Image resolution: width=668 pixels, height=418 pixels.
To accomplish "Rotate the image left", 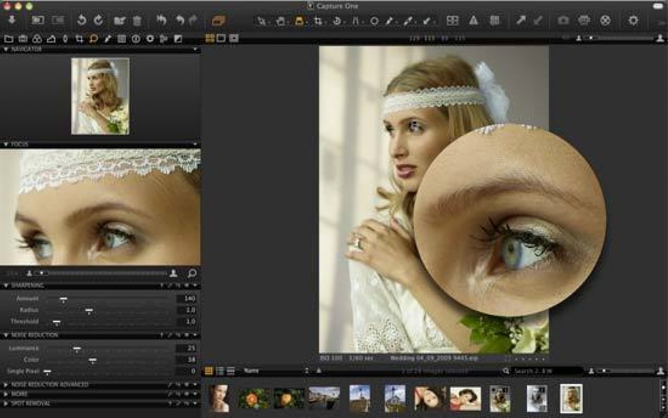I will click(81, 20).
